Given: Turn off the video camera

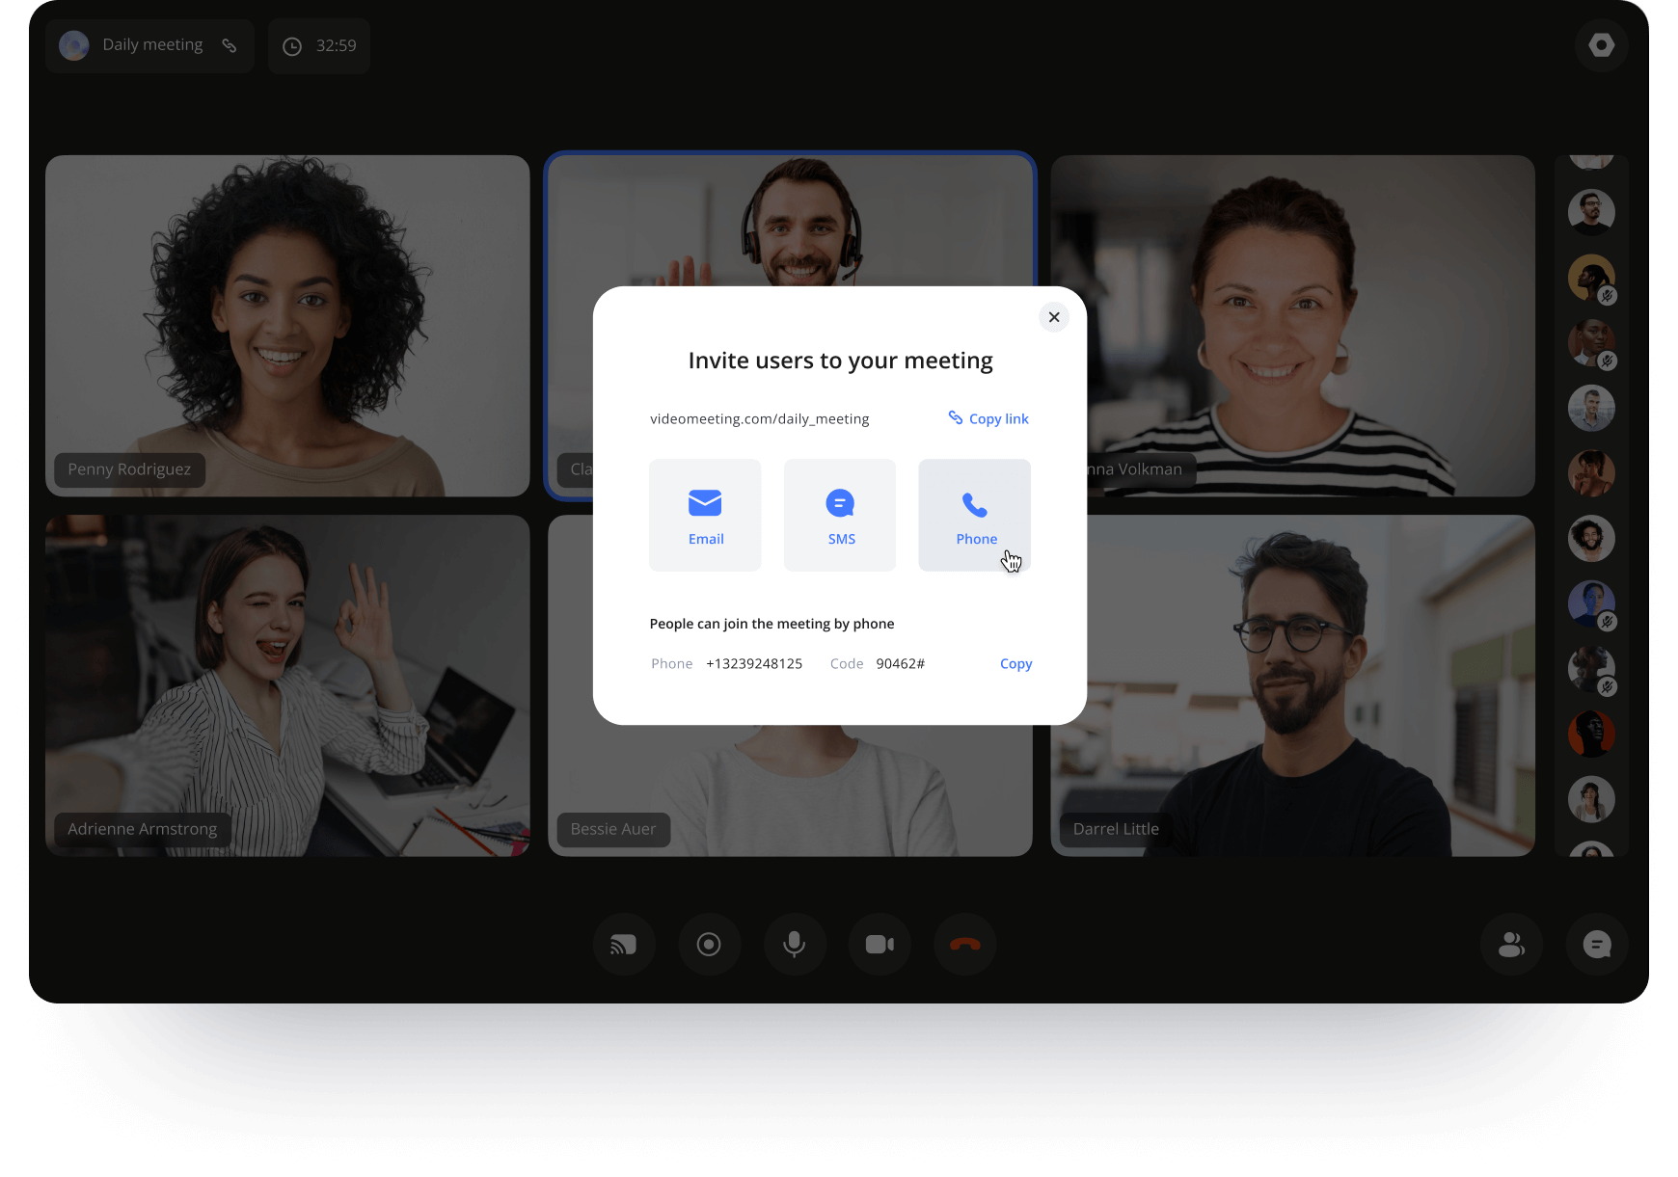Looking at the screenshot, I should [880, 945].
